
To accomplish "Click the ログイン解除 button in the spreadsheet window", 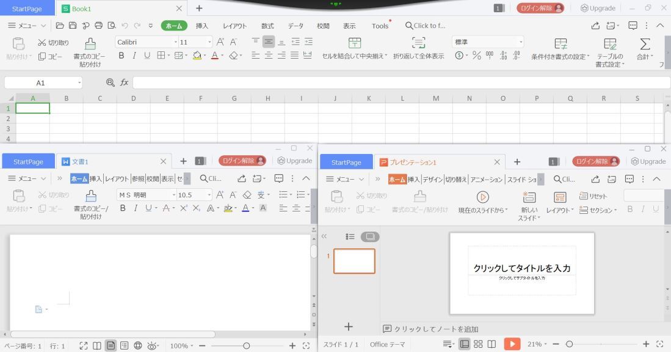I will tap(542, 9).
